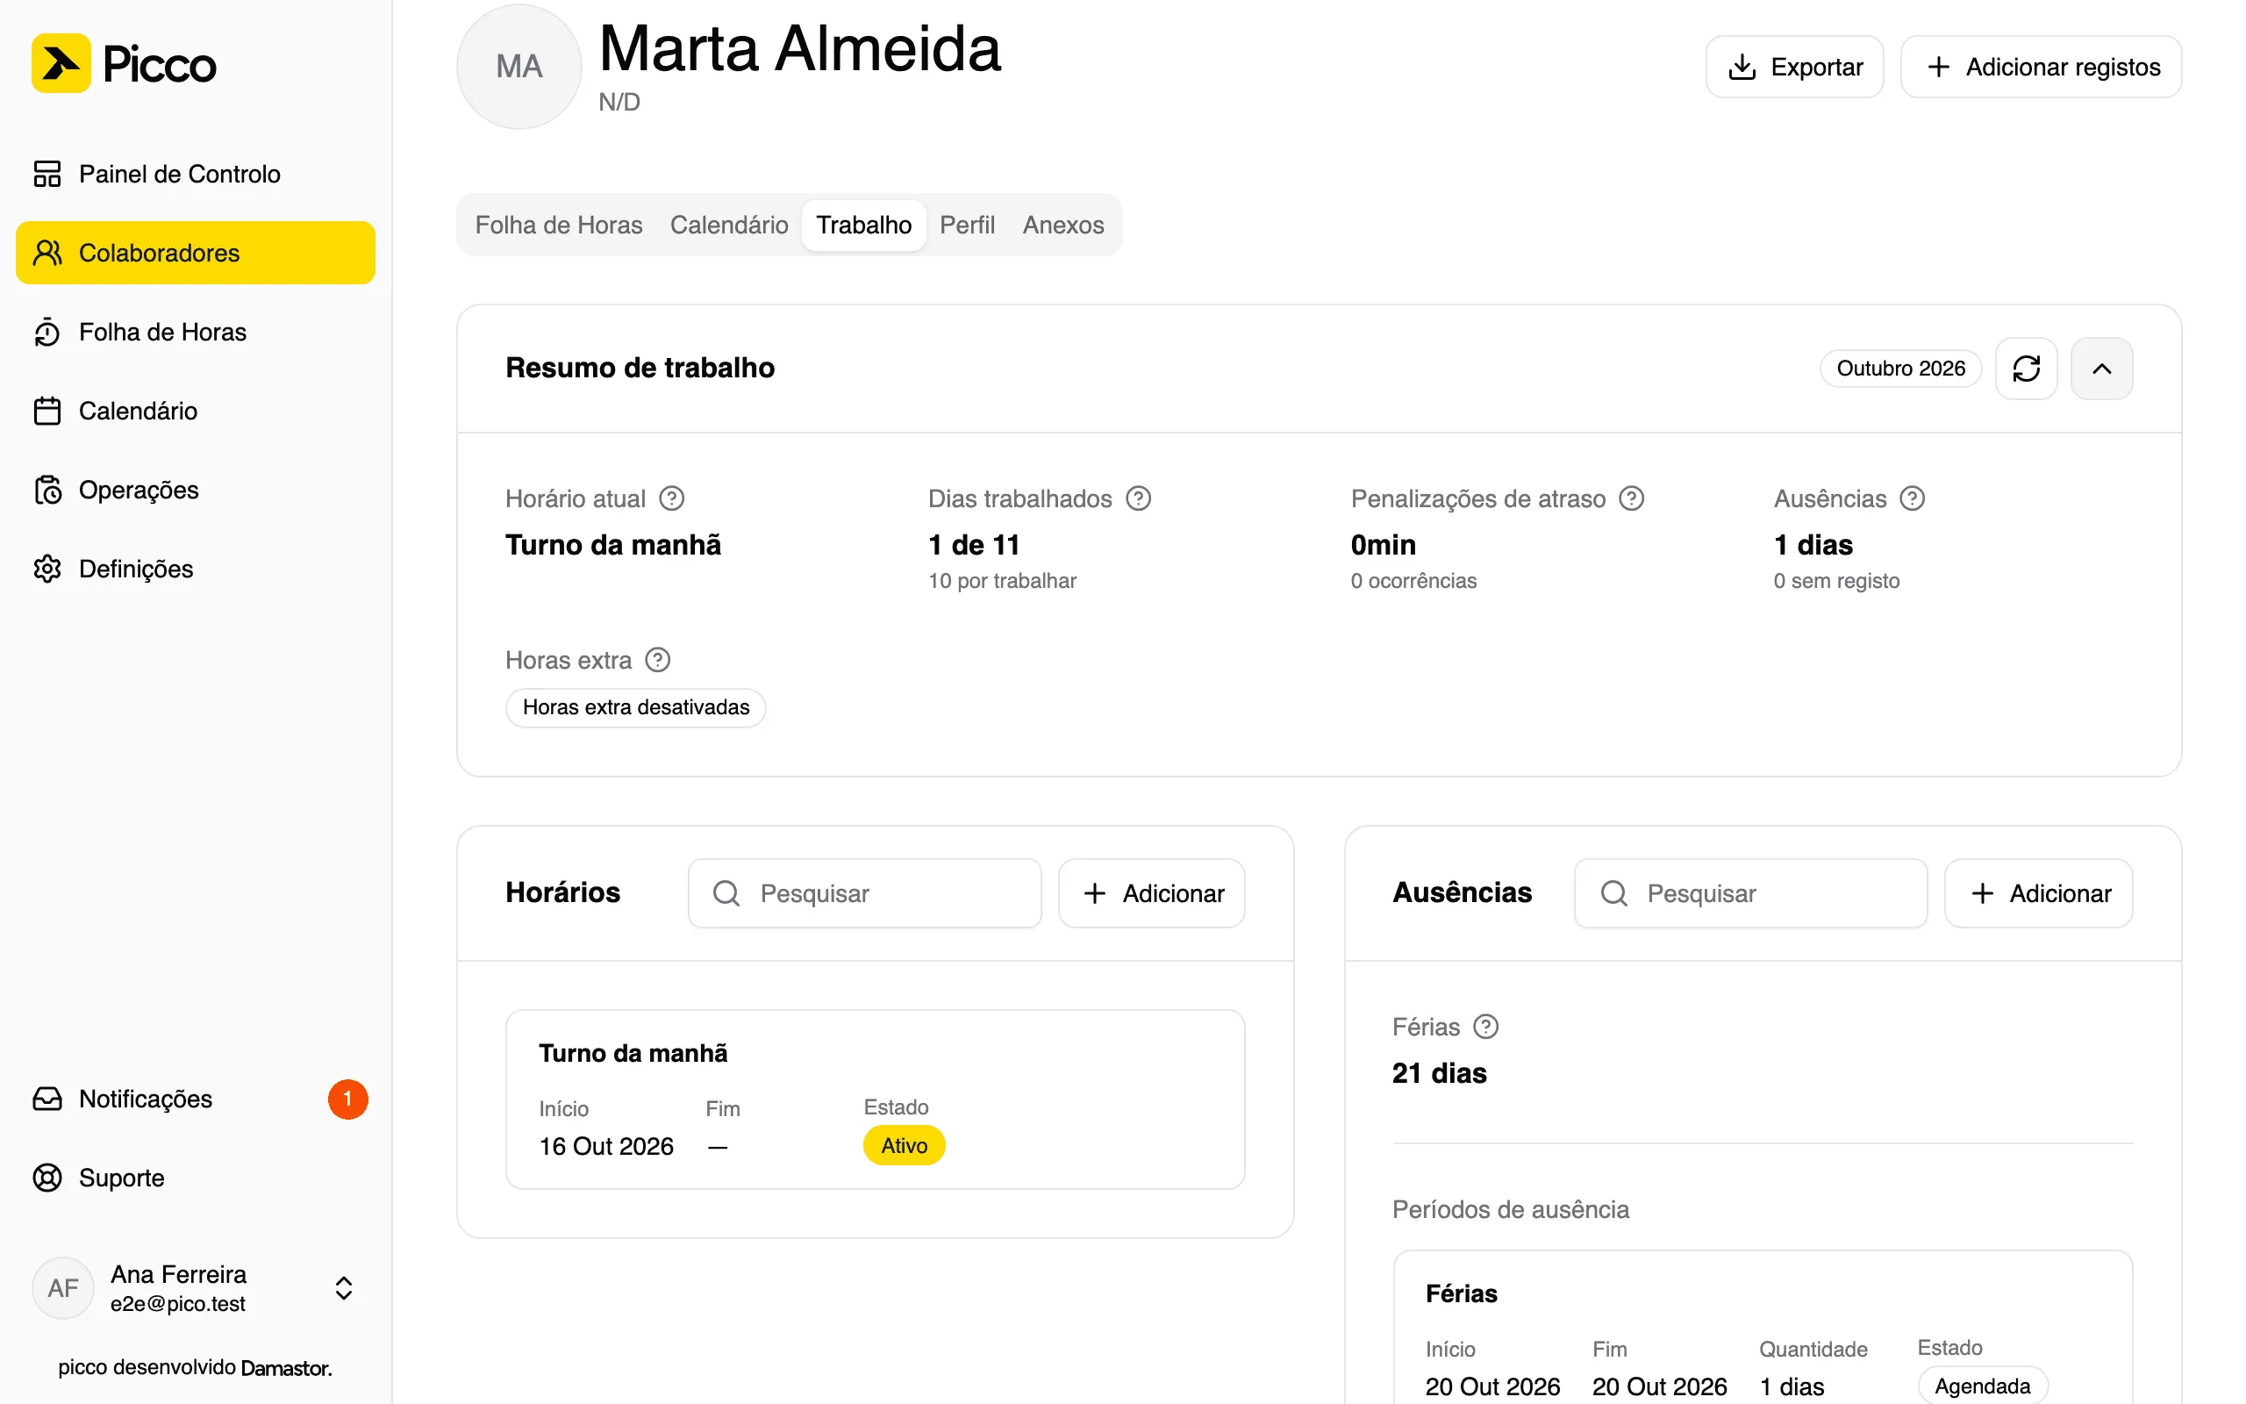This screenshot has width=2246, height=1404.
Task: Switch to the Calendário tab
Action: pyautogui.click(x=728, y=225)
